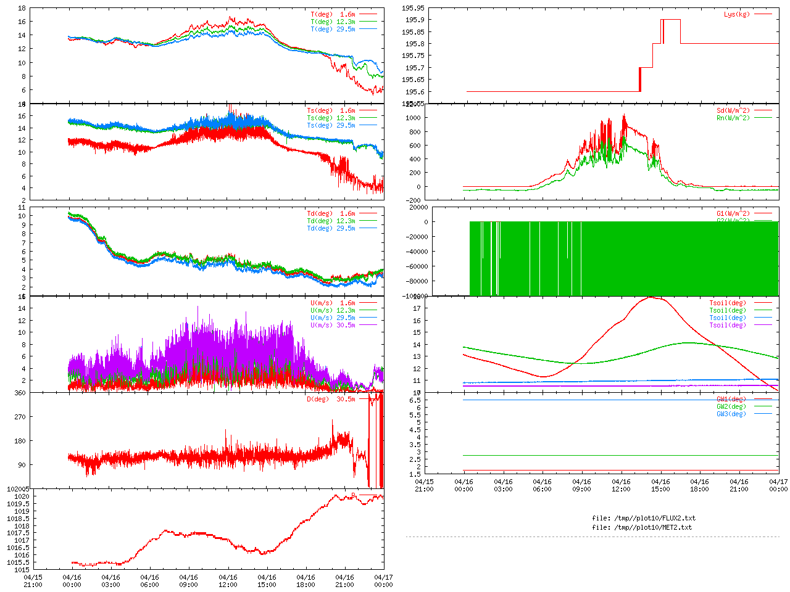The width and height of the screenshot is (790, 592).
Task: Click the file path text ending MET2.txt
Action: click(x=642, y=527)
